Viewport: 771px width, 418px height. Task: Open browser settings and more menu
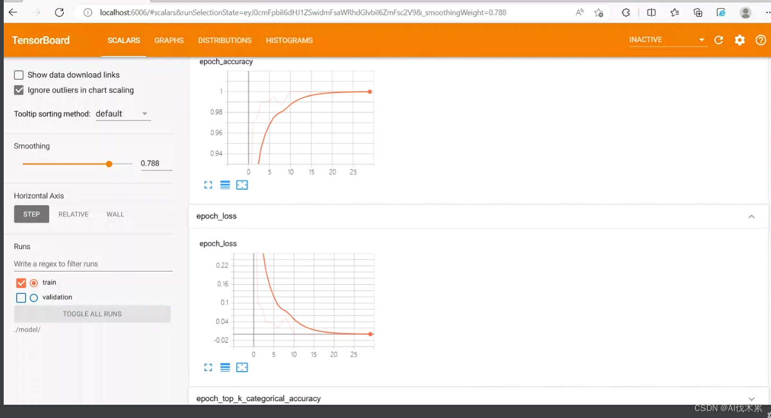767,12
